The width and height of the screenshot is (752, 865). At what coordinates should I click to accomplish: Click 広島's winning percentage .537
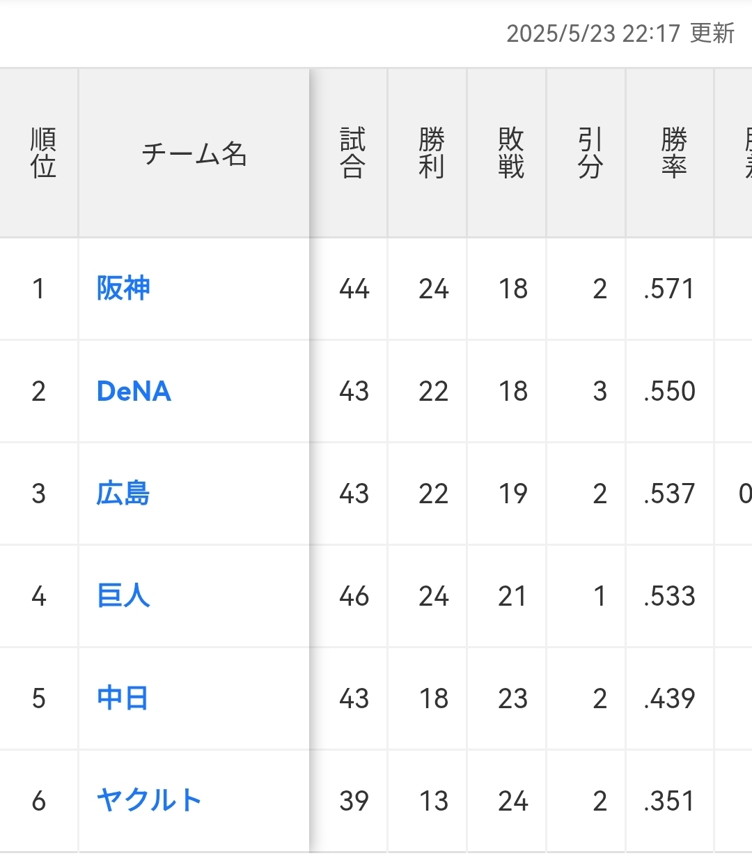pyautogui.click(x=669, y=493)
